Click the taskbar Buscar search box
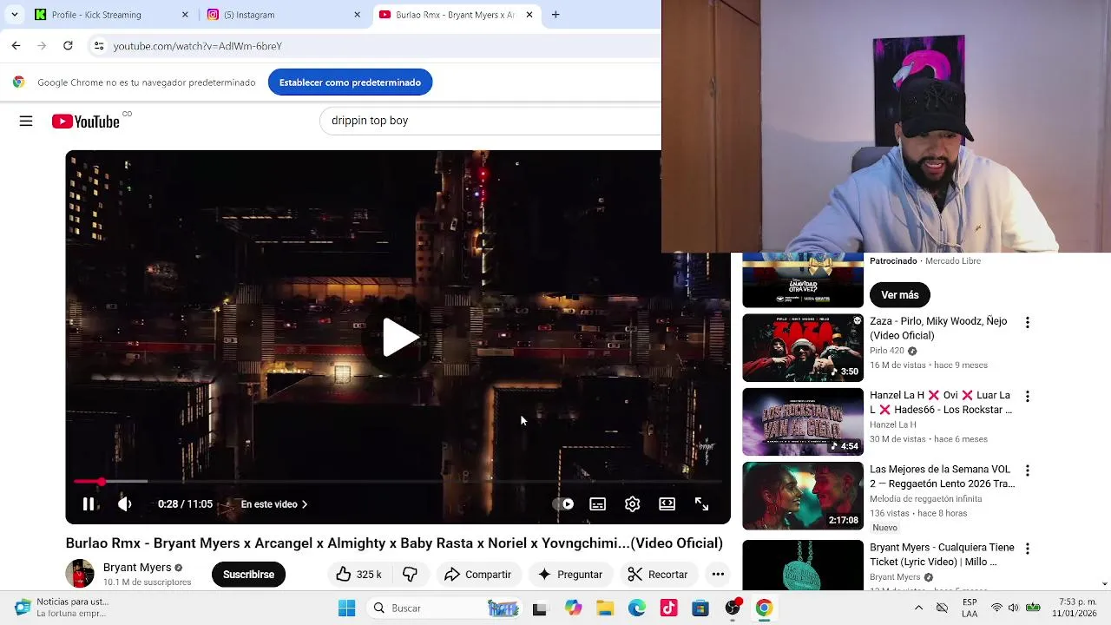1111x625 pixels. (x=443, y=609)
